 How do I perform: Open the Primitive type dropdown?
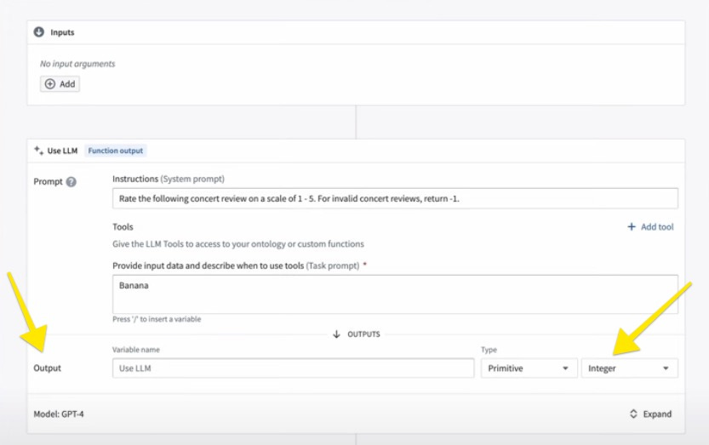[529, 368]
